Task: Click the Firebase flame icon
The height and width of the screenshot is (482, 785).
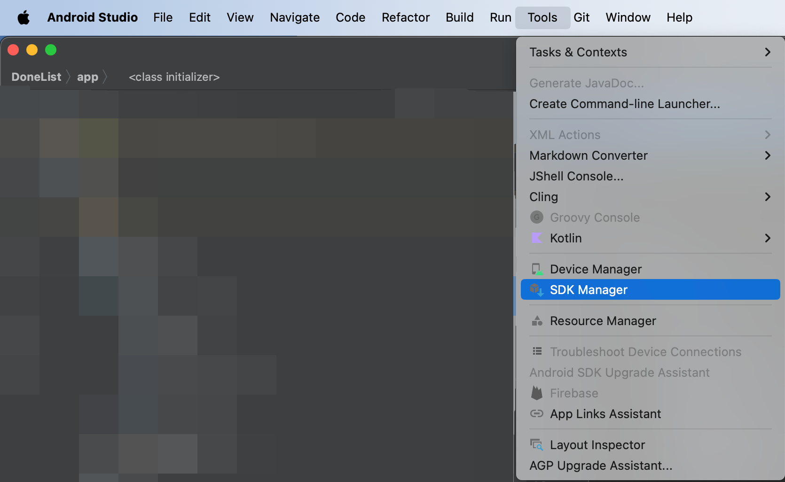Action: (537, 393)
